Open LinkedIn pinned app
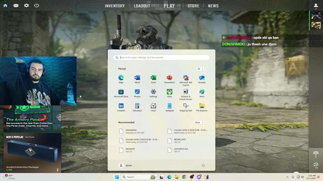Image resolution: width=323 pixels, height=181 pixels. tap(121, 108)
